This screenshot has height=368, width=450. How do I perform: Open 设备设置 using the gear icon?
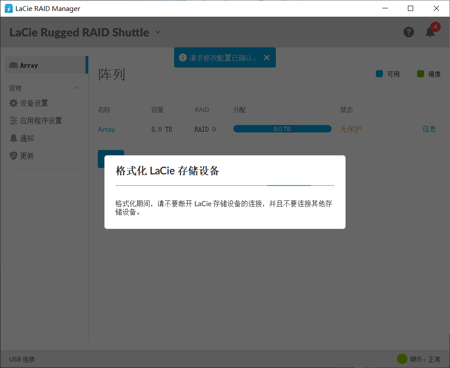click(x=13, y=103)
